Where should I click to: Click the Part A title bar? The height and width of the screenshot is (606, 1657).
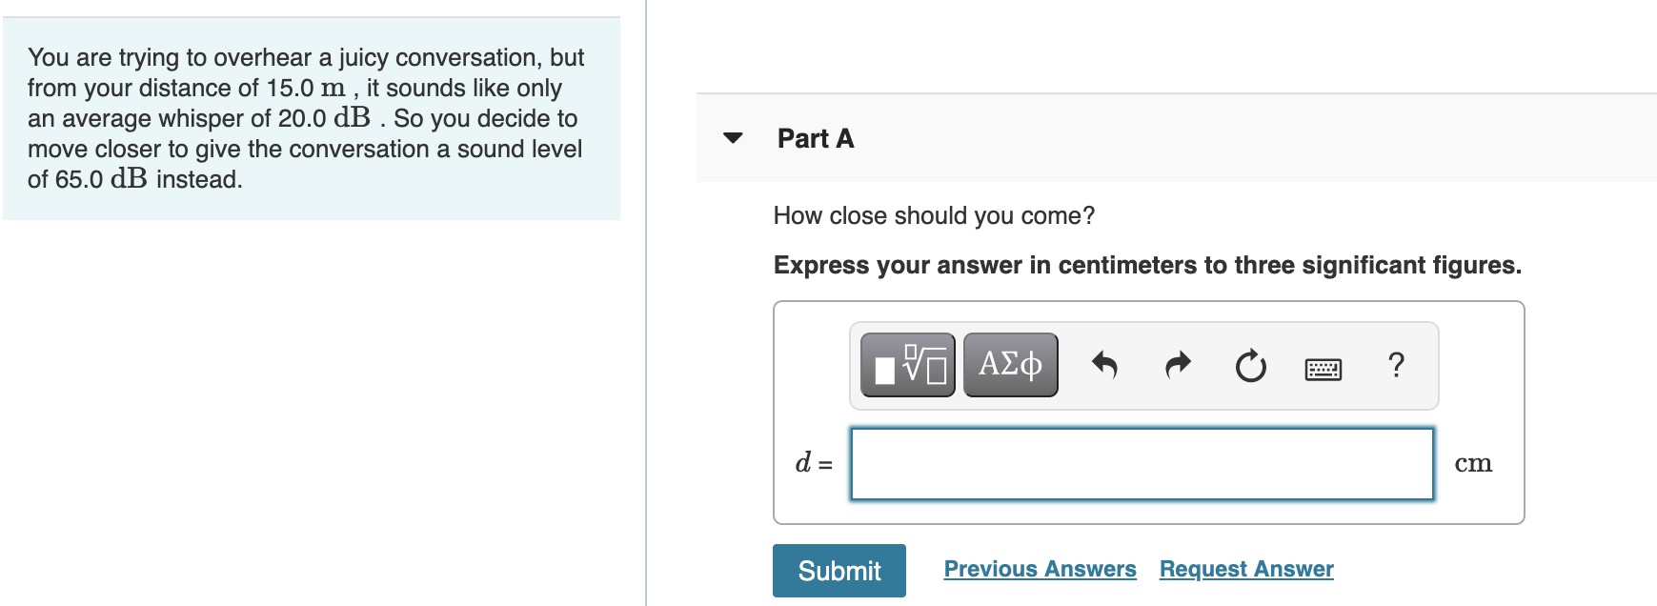coord(1048,138)
